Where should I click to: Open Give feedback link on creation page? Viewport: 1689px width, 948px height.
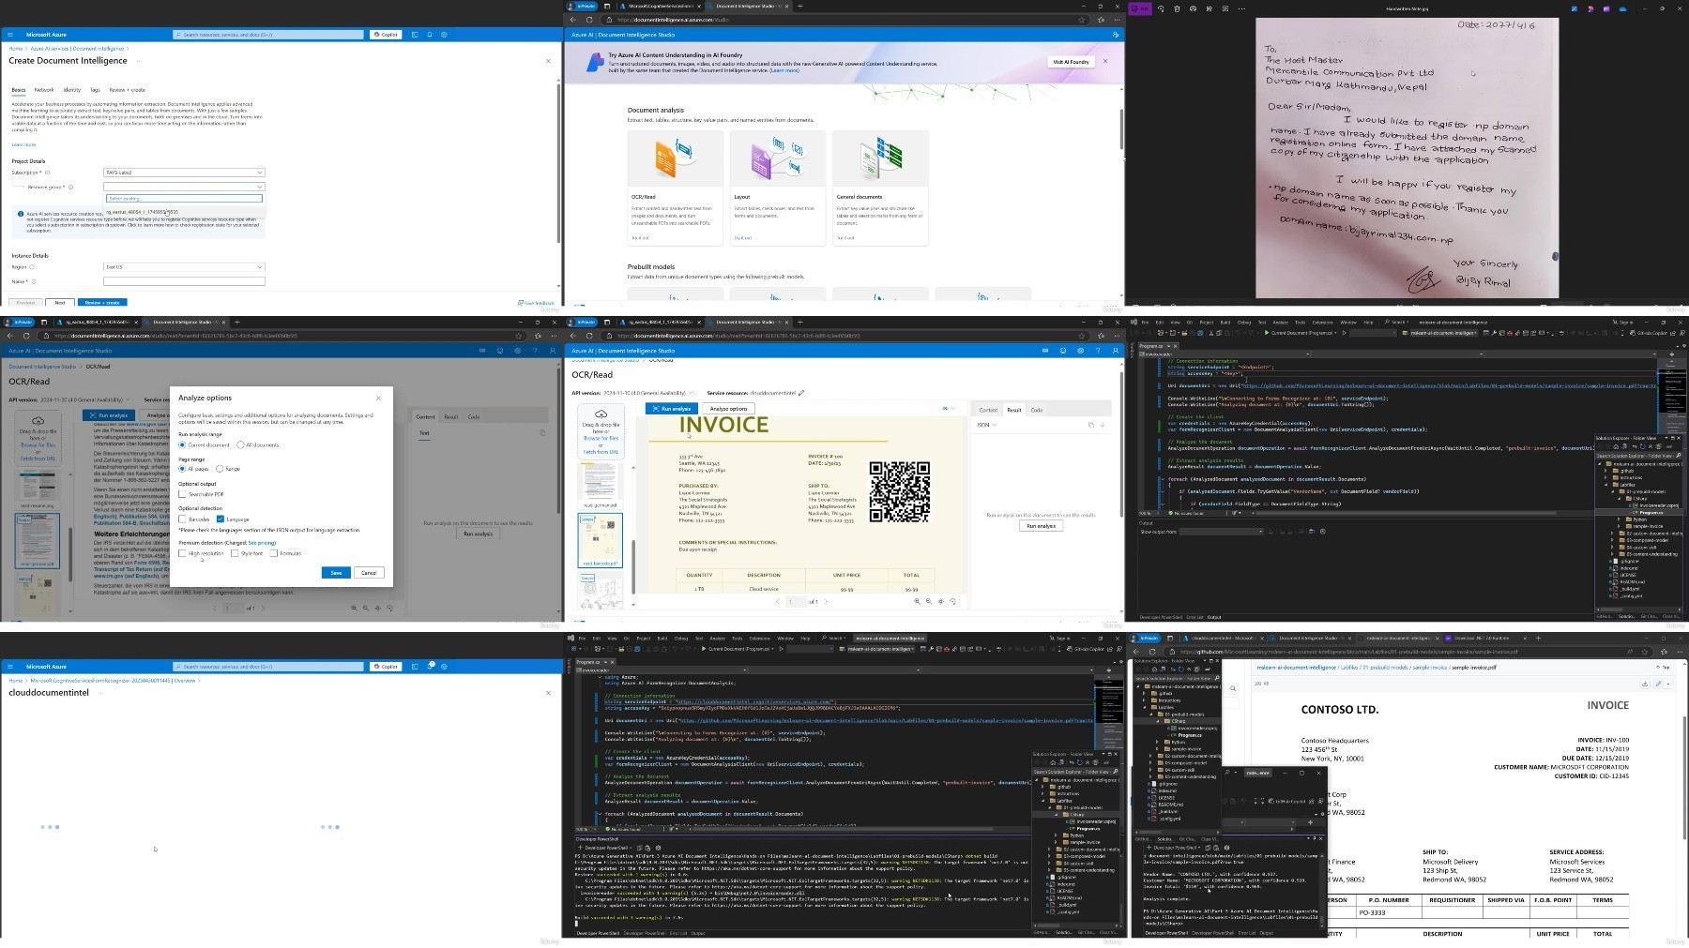tap(536, 303)
